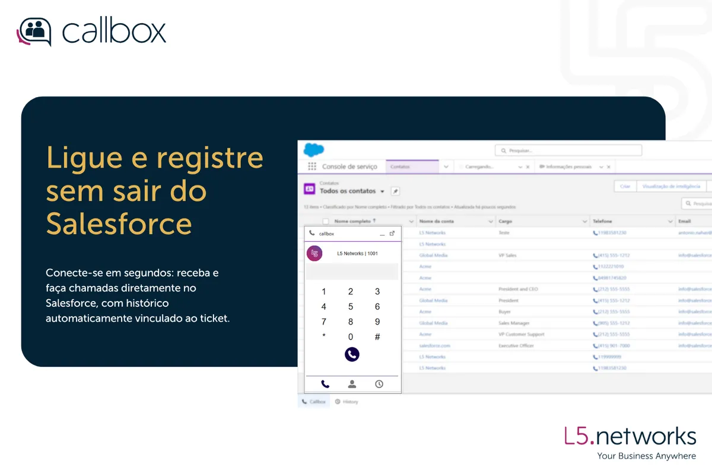The height and width of the screenshot is (474, 712).
Task: Close the Informações pessoais tab
Action: (608, 167)
